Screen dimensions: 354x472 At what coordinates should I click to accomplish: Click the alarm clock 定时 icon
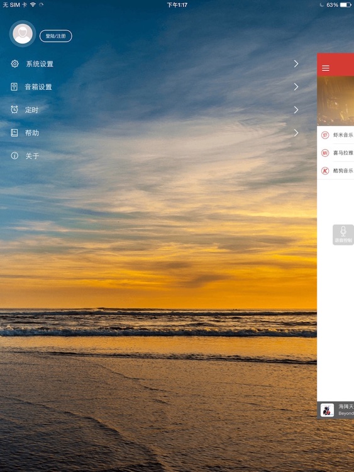pyautogui.click(x=14, y=110)
